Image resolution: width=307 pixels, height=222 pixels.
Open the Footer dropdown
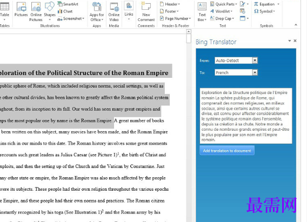coord(169,11)
